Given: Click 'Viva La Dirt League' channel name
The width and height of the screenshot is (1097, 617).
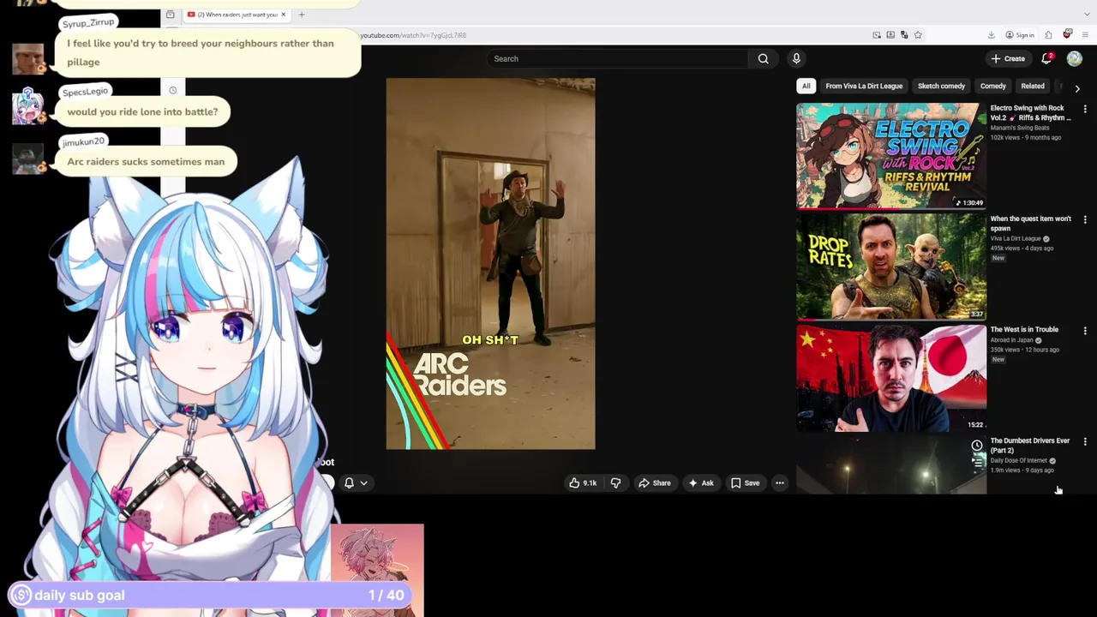Looking at the screenshot, I should [x=1016, y=239].
